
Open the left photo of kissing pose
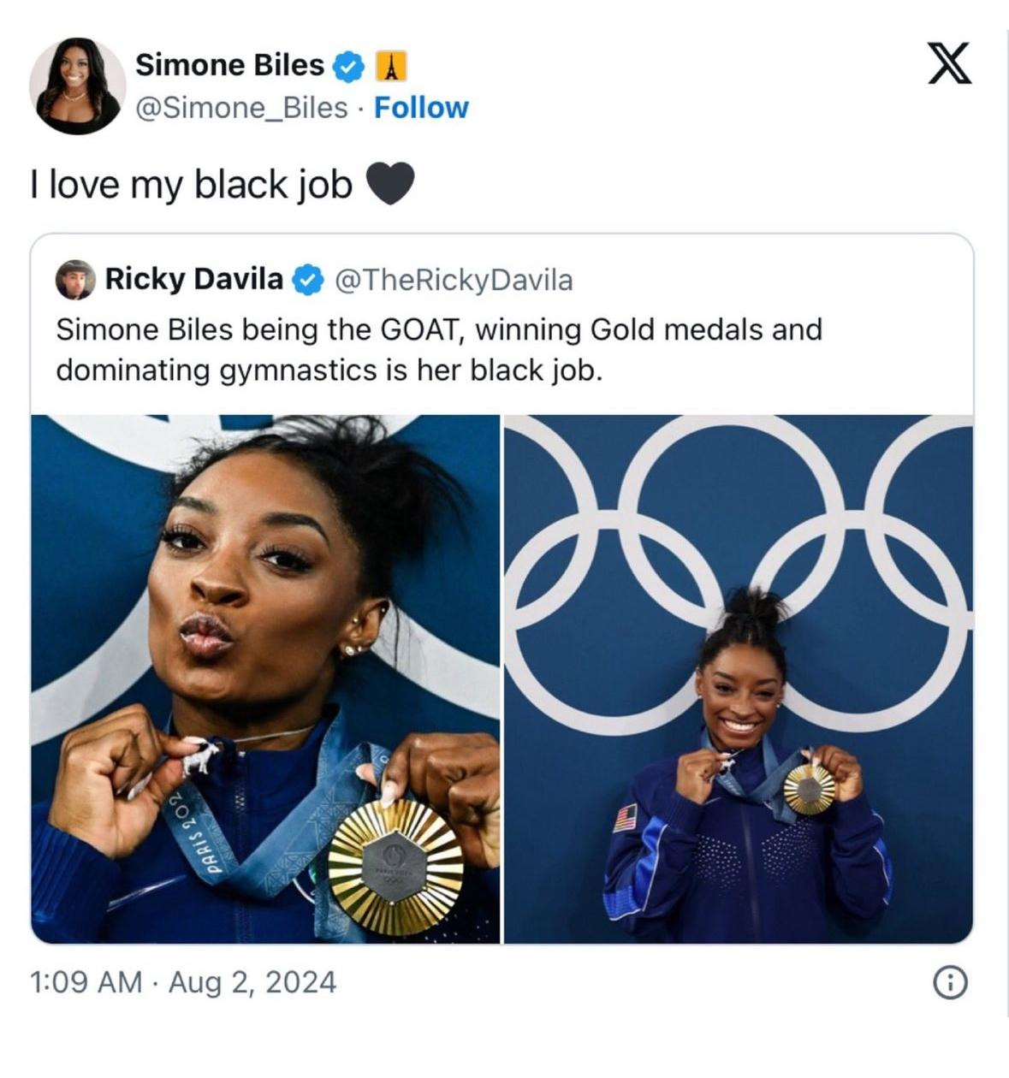pyautogui.click(x=265, y=679)
